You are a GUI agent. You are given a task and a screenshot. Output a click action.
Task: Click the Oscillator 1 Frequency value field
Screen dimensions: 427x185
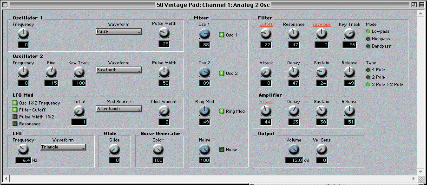[x=23, y=45]
